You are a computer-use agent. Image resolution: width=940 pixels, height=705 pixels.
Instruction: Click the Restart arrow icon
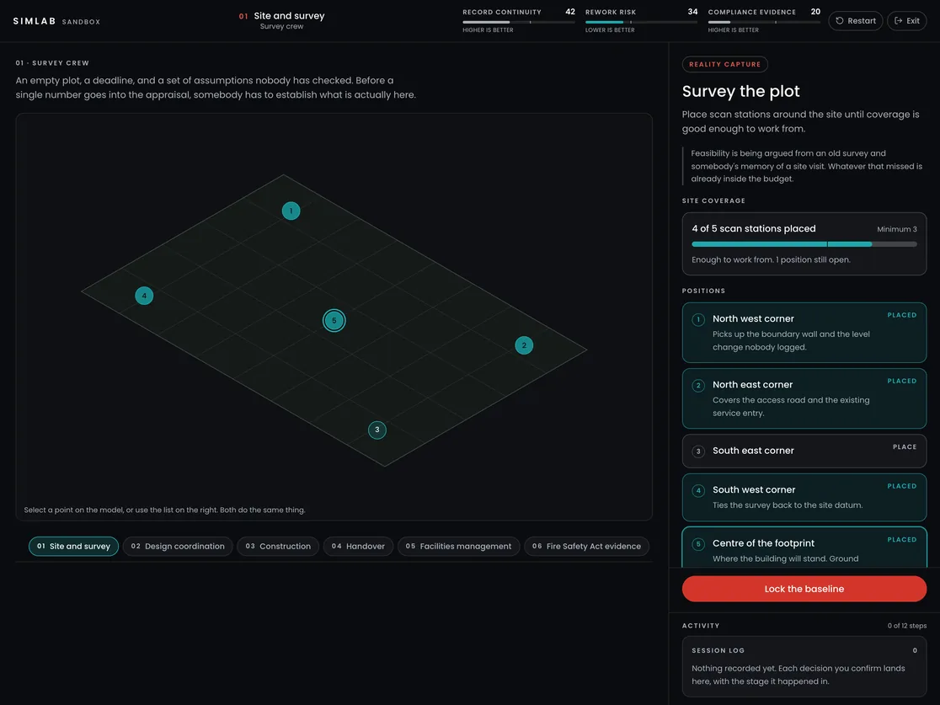[x=839, y=20]
